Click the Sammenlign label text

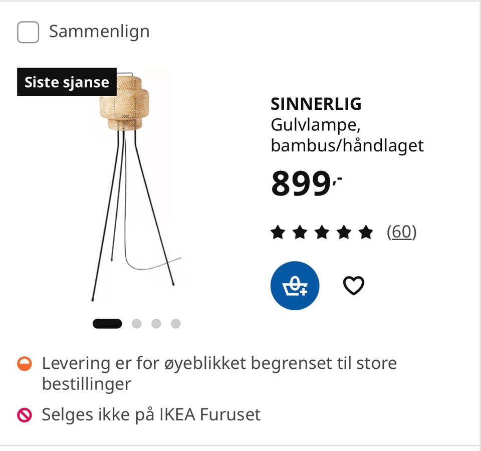point(99,32)
